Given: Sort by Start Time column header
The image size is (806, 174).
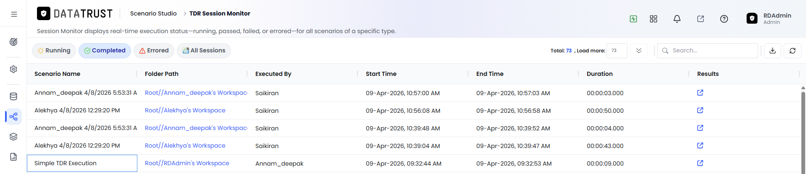Looking at the screenshot, I should (x=381, y=74).
